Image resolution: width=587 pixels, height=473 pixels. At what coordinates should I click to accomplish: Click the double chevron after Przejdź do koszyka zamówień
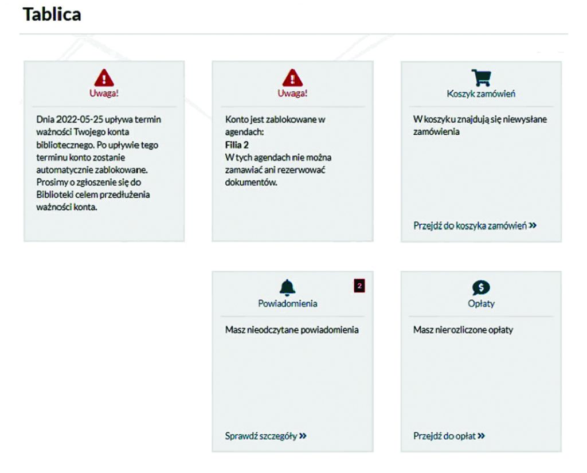(533, 225)
